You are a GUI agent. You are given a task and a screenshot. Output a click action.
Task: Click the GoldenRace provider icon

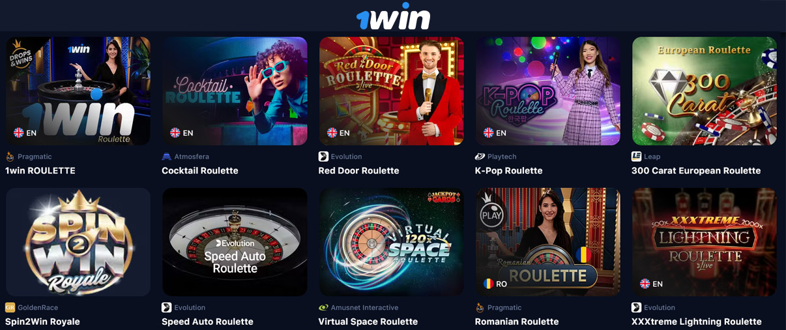(10, 307)
